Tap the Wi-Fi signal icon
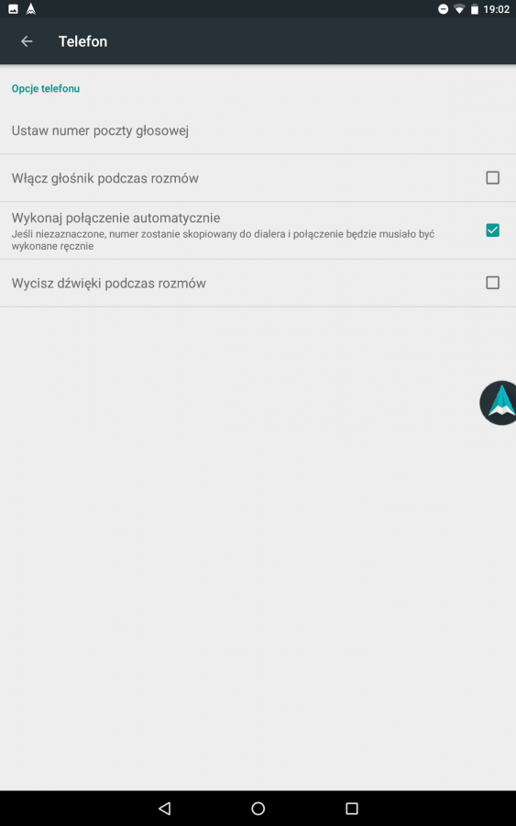The height and width of the screenshot is (826, 516). (x=459, y=9)
